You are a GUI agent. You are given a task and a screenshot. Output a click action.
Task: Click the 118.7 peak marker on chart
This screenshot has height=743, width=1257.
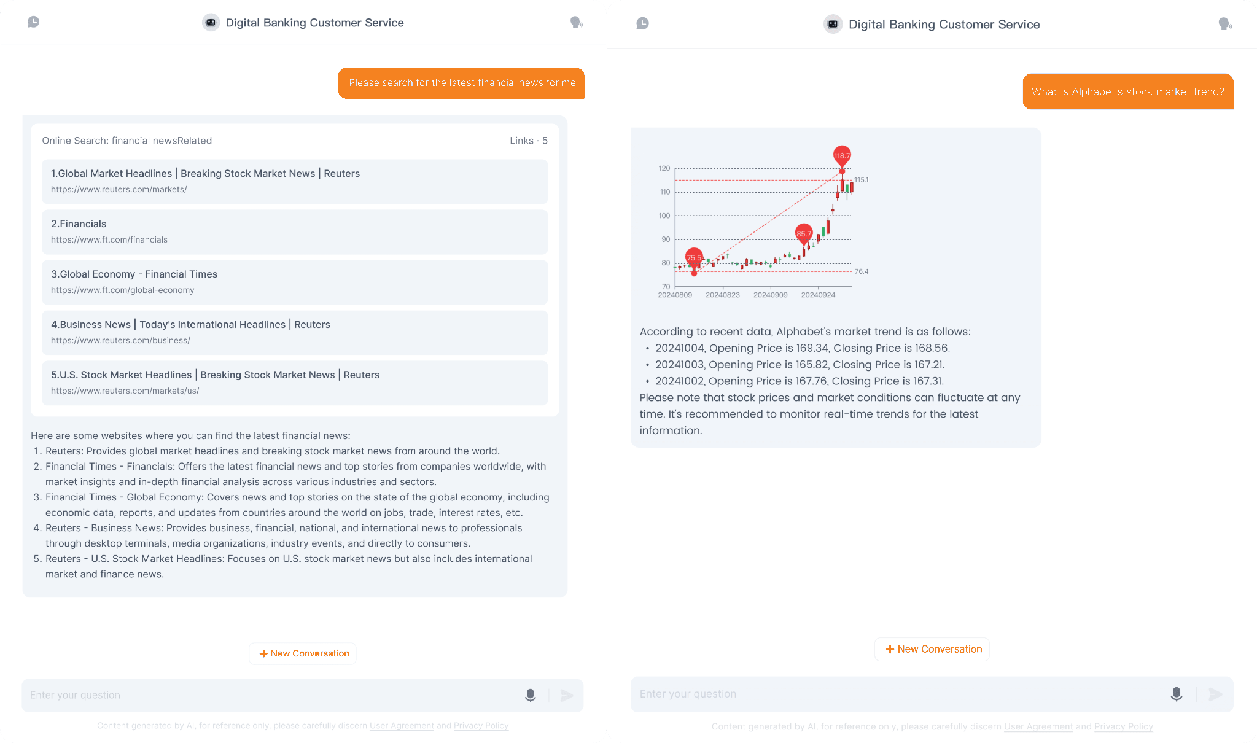pyautogui.click(x=842, y=157)
